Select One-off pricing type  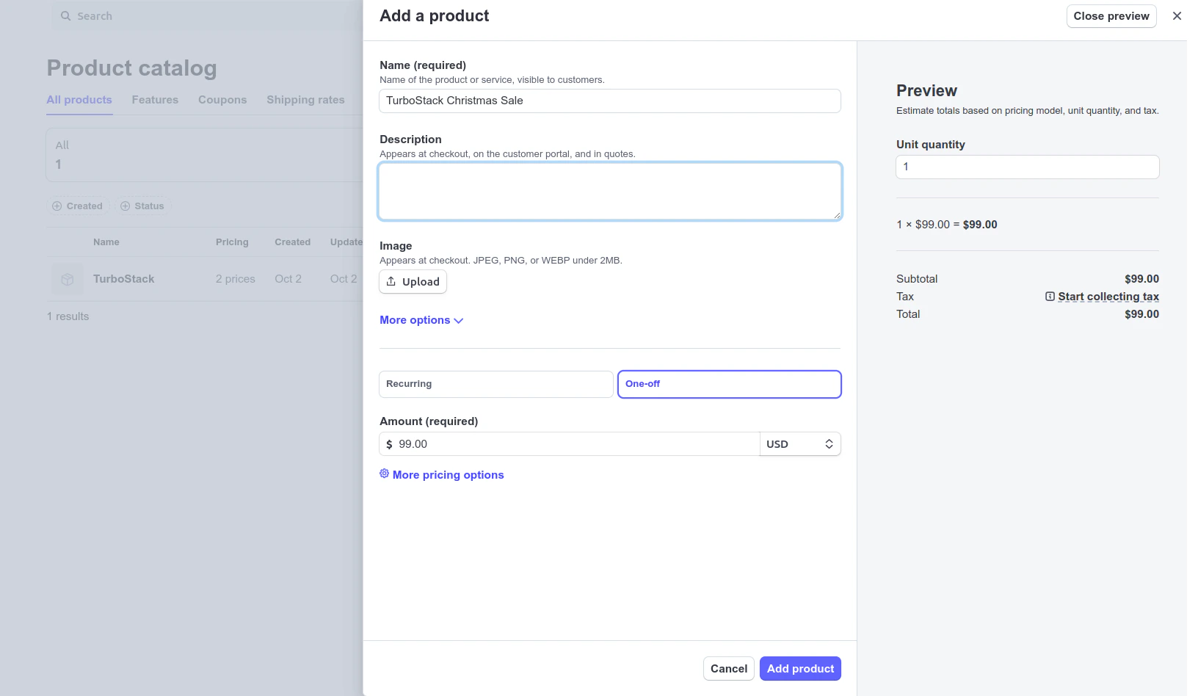(x=730, y=384)
